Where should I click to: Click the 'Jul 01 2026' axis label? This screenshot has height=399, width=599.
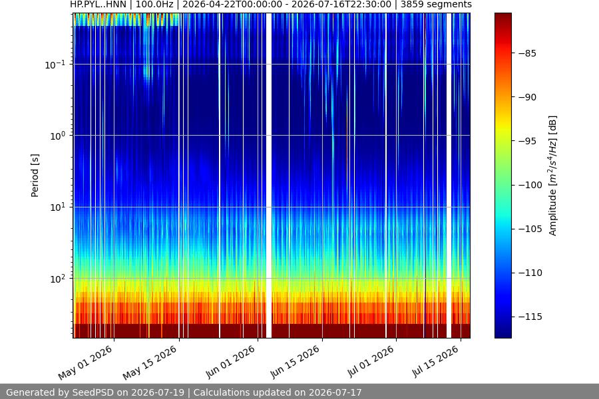point(371,361)
